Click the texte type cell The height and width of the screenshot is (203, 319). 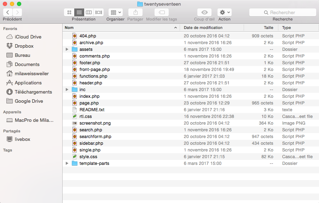pos(287,109)
